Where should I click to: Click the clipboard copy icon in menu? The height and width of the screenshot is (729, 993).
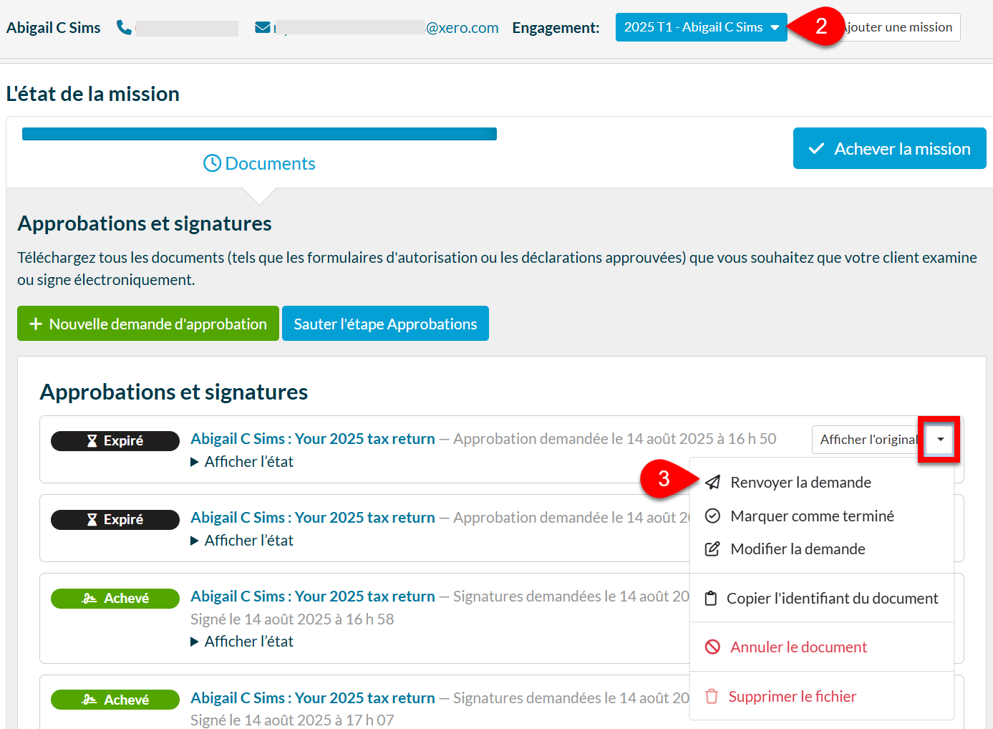pos(710,598)
